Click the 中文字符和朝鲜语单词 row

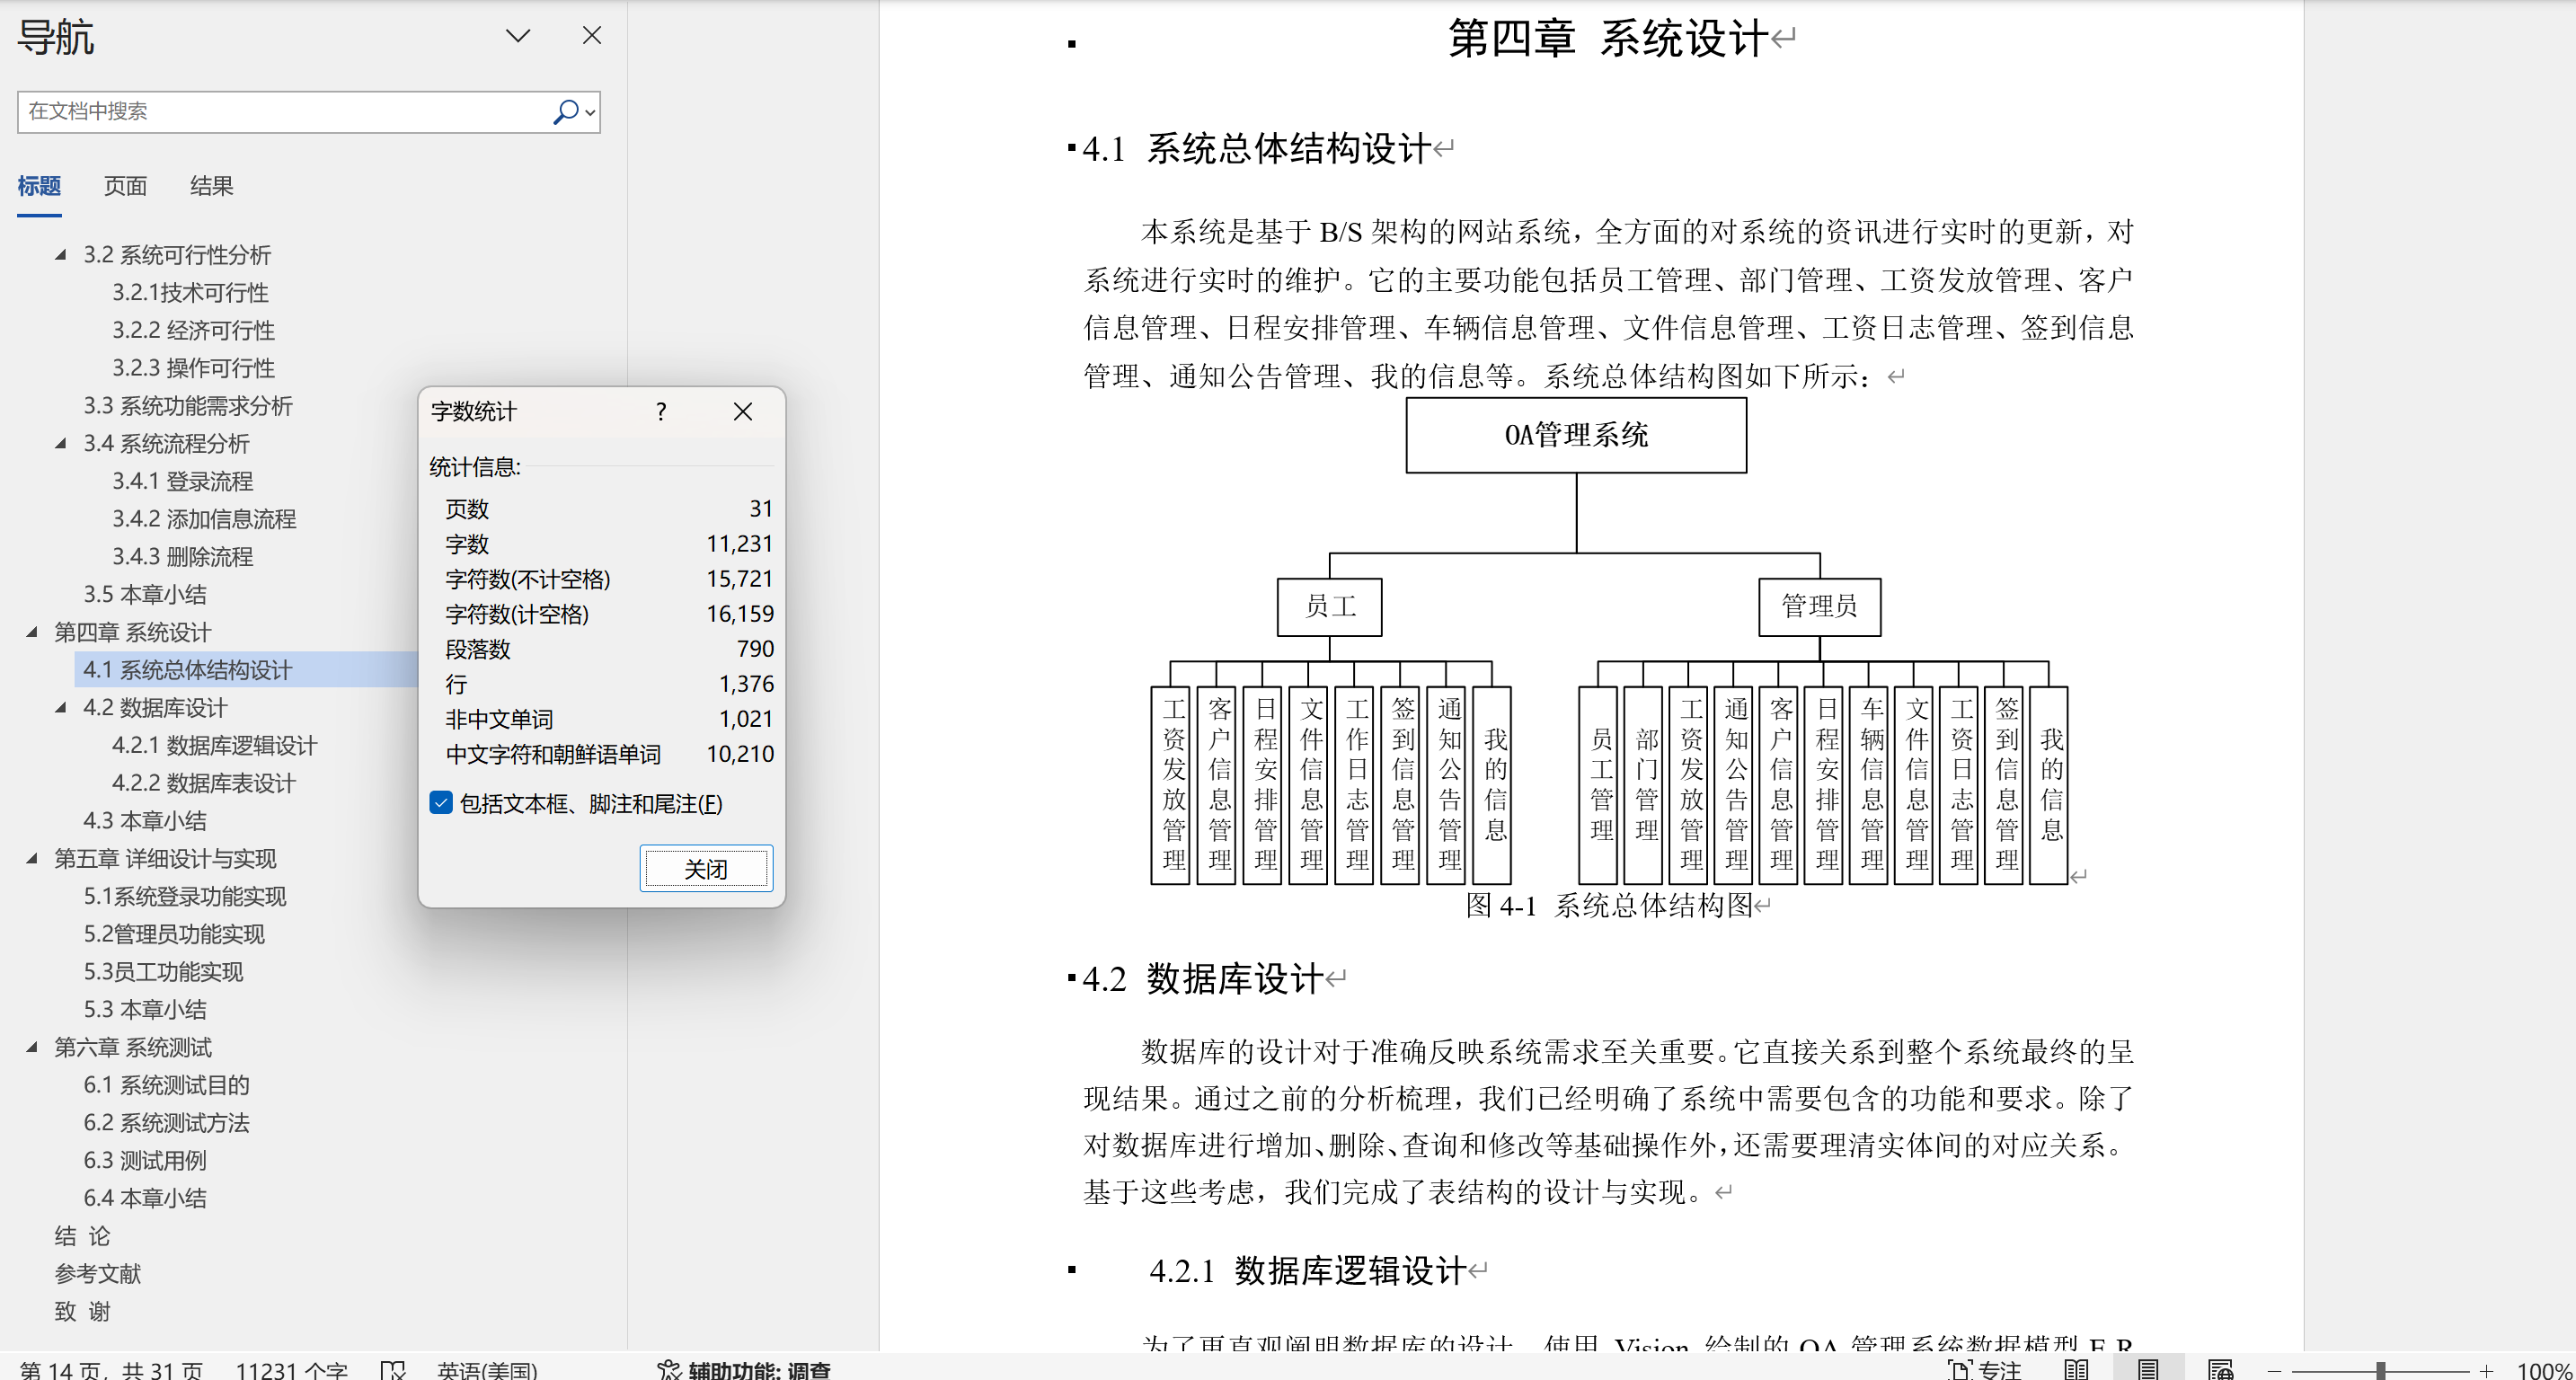[608, 754]
